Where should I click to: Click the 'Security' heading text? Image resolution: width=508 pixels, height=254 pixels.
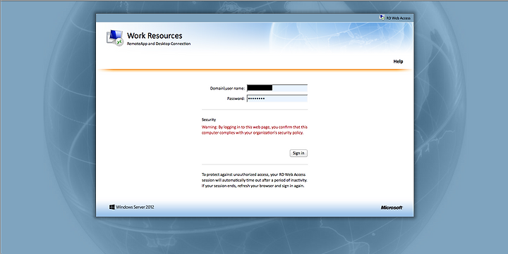(209, 120)
